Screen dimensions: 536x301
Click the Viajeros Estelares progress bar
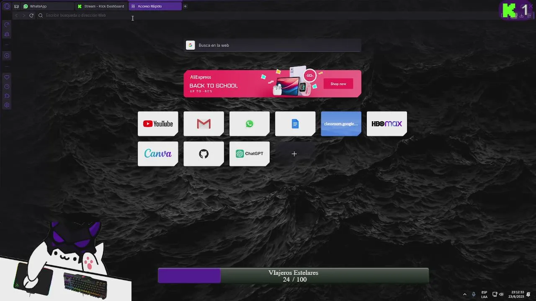(x=293, y=275)
